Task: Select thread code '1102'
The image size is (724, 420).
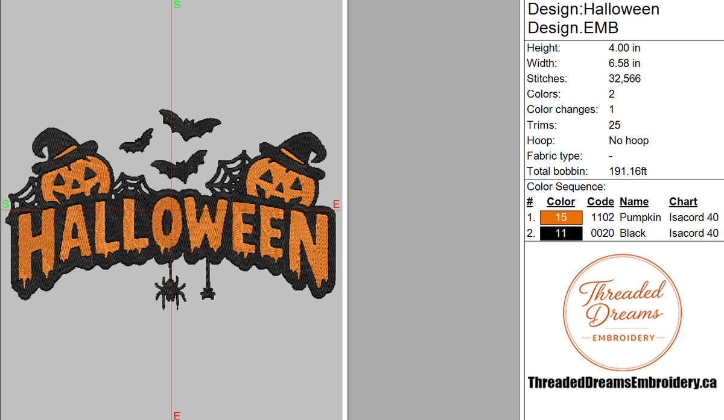Action: tap(602, 218)
